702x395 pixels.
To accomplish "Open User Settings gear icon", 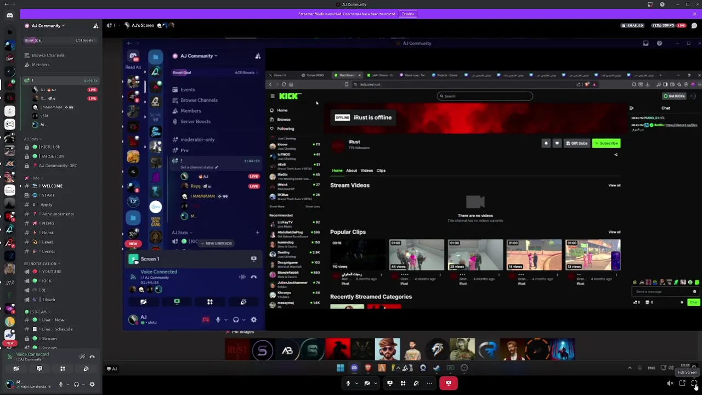I will click(x=92, y=385).
